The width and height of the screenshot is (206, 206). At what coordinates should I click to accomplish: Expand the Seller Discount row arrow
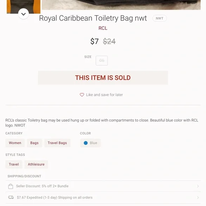[198, 186]
